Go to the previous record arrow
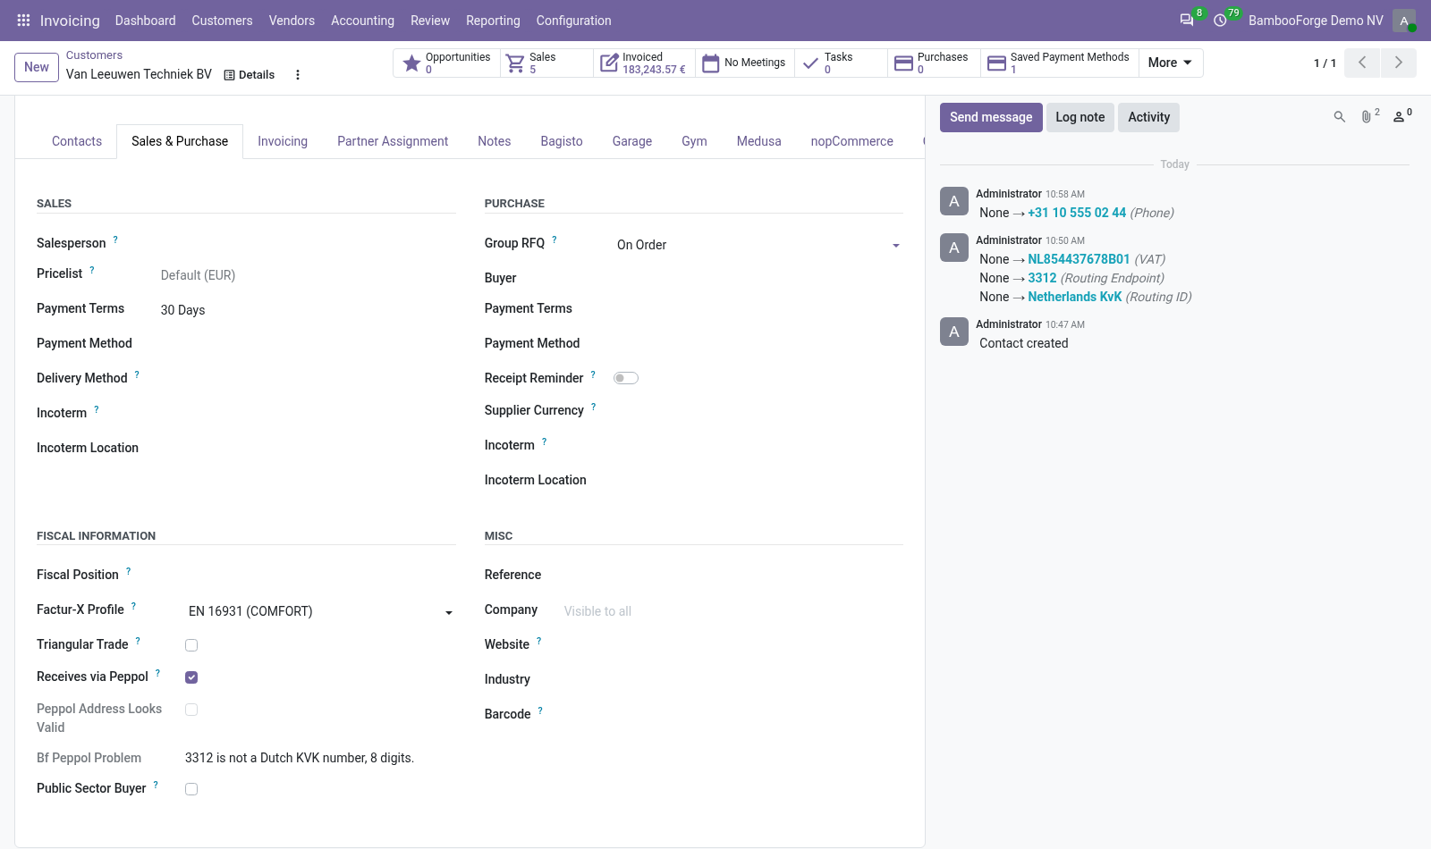This screenshot has height=849, width=1431. [x=1362, y=63]
